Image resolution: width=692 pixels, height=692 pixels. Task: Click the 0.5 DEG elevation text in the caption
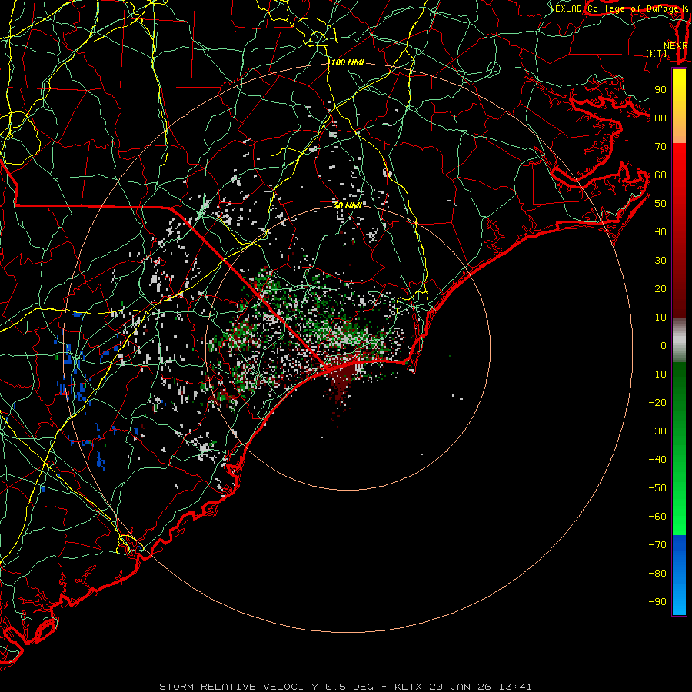coord(349,687)
